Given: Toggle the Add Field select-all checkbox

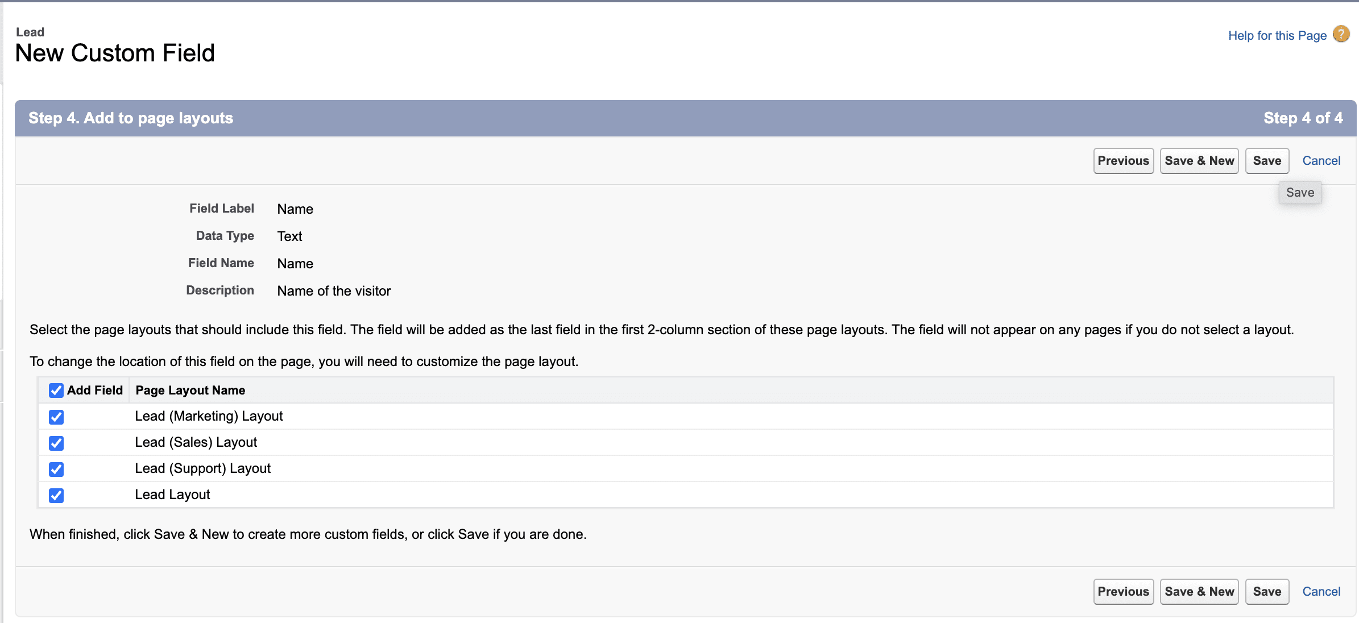Looking at the screenshot, I should [x=56, y=391].
